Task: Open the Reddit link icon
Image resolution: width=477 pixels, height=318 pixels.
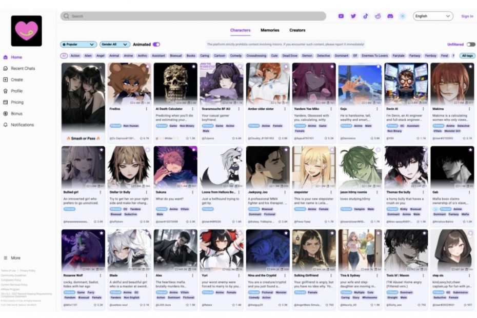Action: [378, 16]
